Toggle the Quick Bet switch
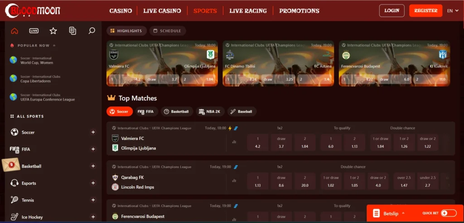 448,213
